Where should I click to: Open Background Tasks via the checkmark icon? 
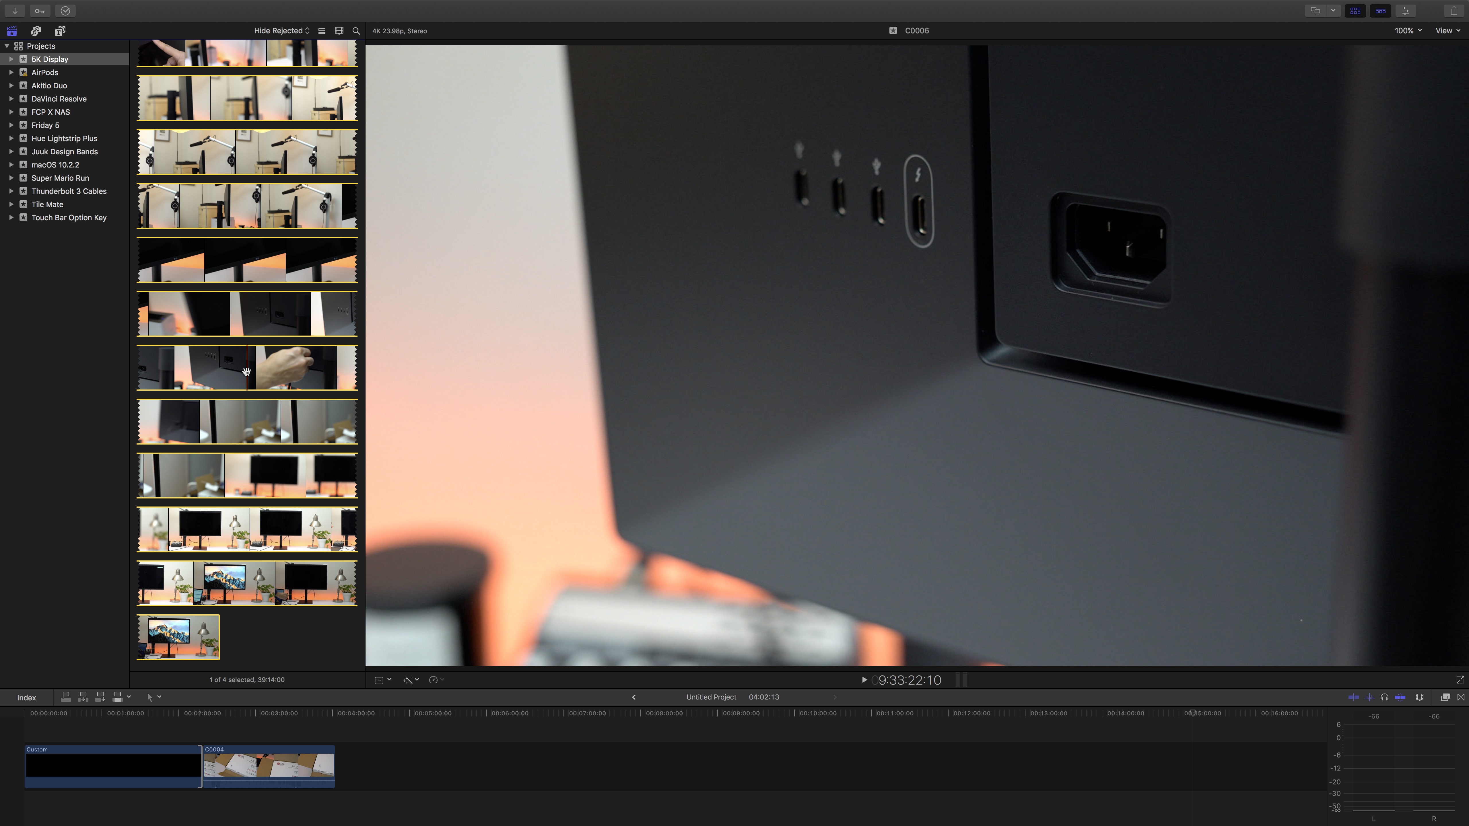(65, 11)
